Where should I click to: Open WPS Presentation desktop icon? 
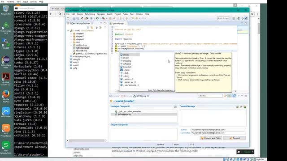click(6, 130)
